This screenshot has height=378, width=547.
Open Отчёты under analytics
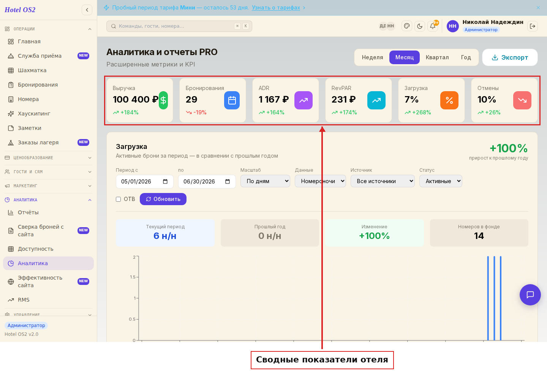pos(48,212)
